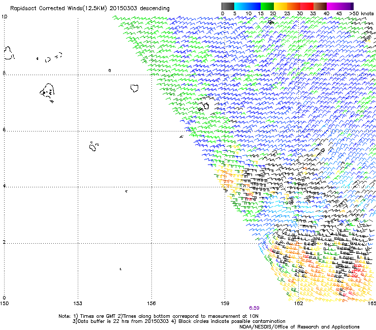Click the '40' label under the color legend
Viewport: 376px width, 330px height.
(326, 14)
